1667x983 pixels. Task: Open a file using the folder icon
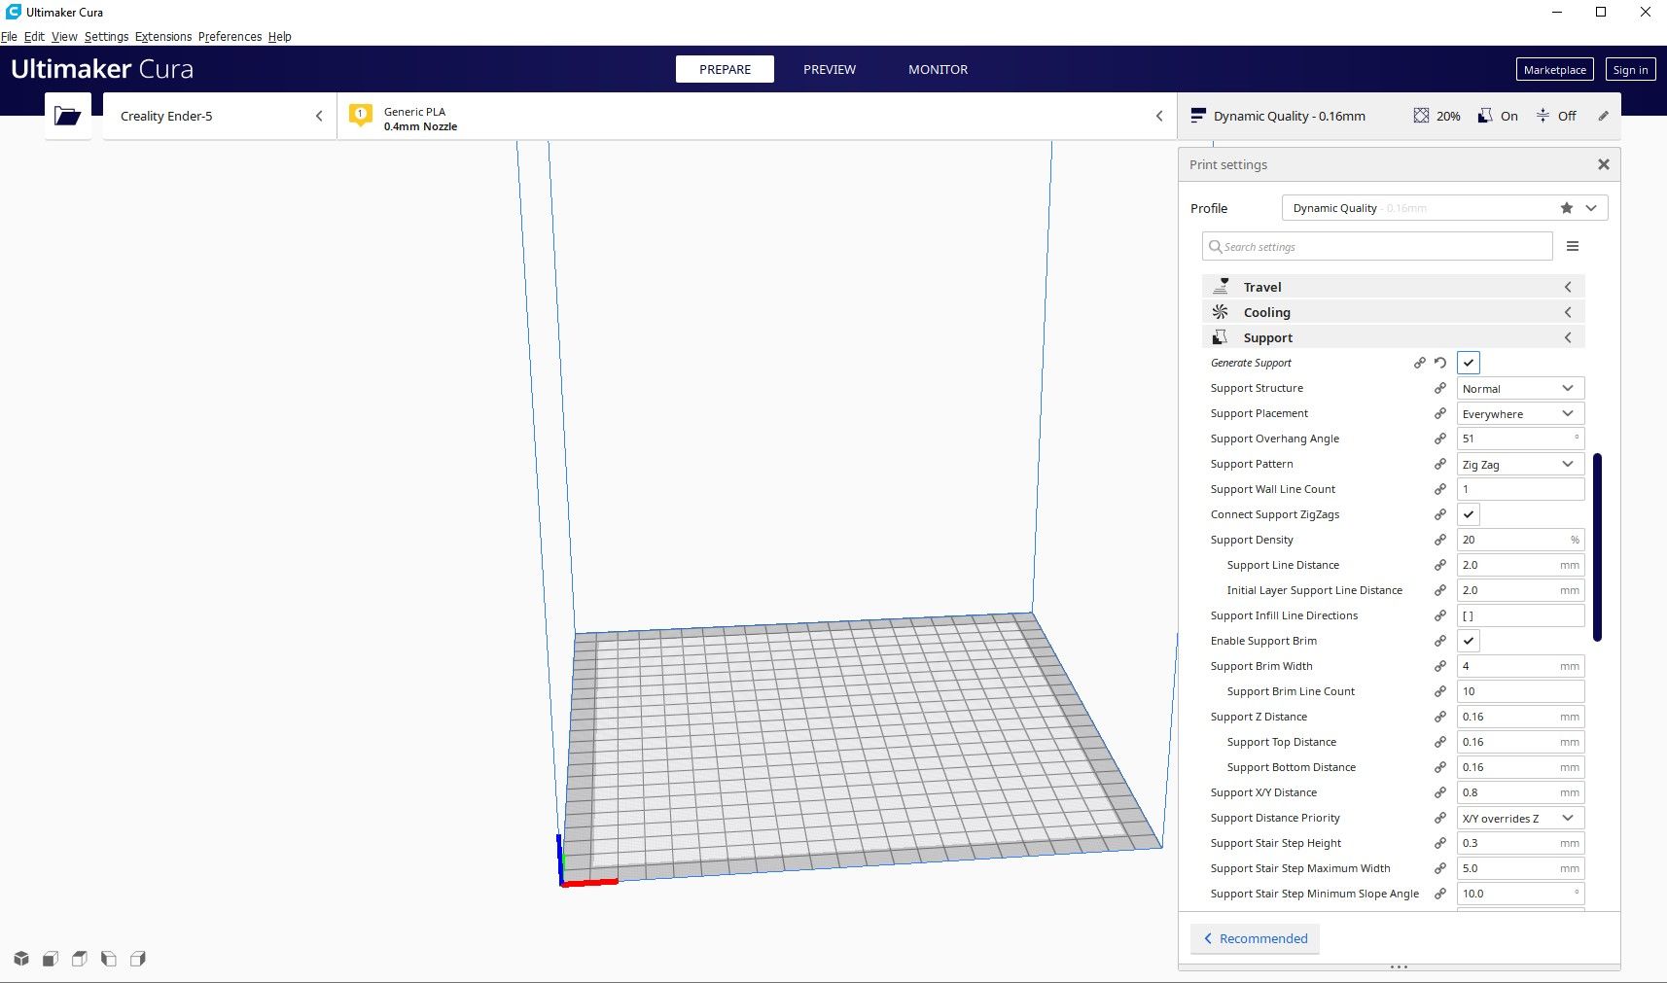66,115
